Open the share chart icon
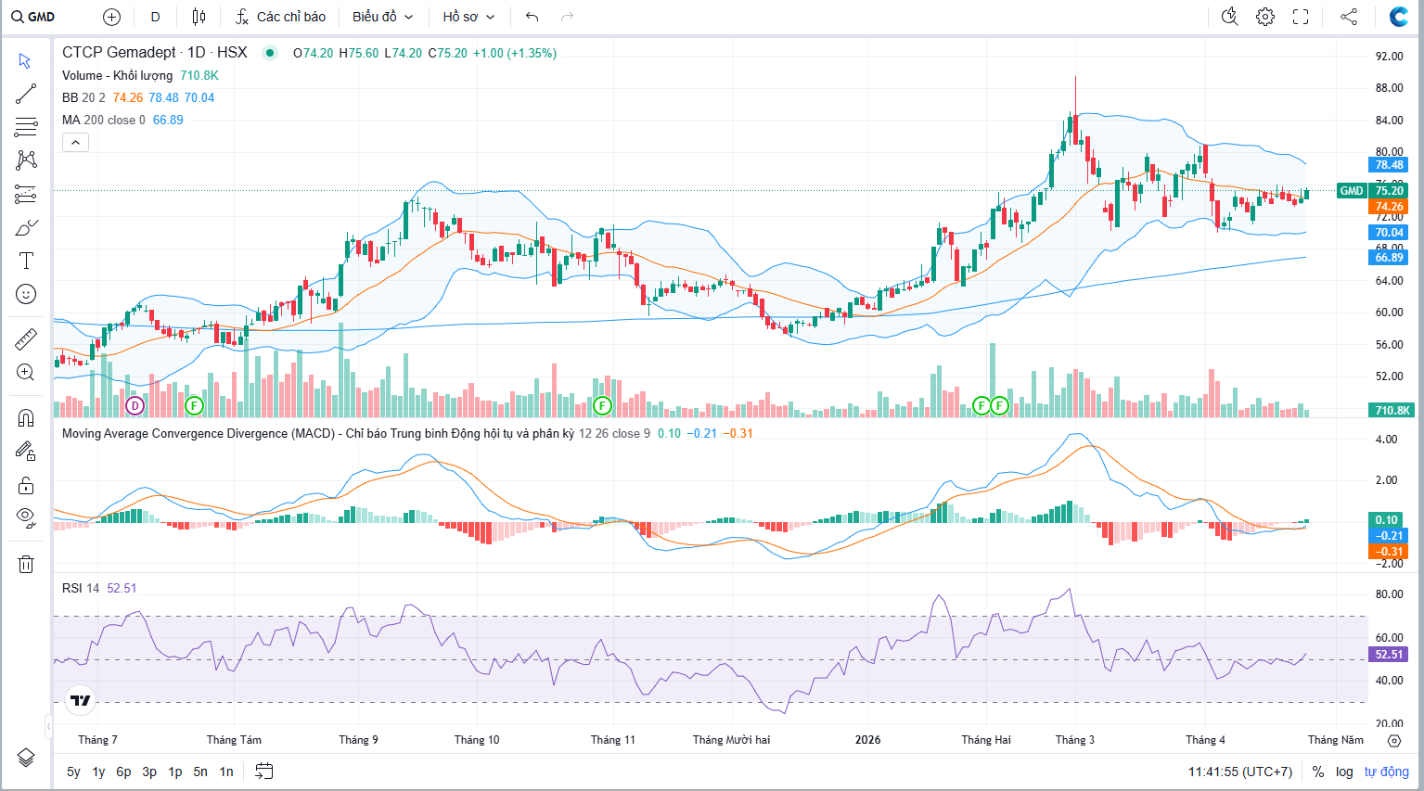Screen dimensions: 1424x791 point(1349,17)
